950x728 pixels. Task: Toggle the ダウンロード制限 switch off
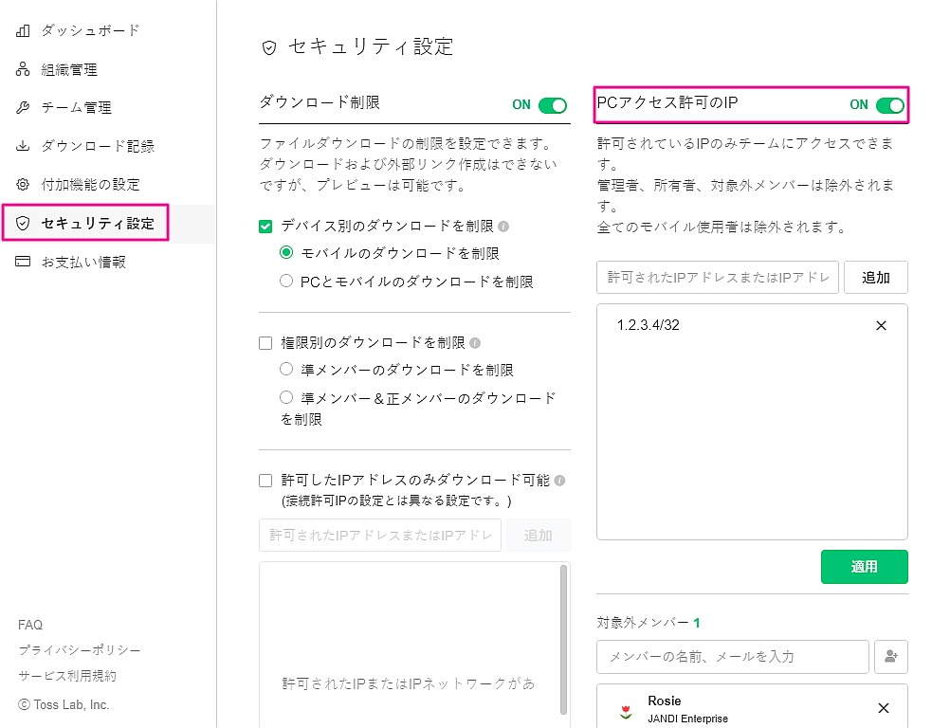tap(552, 105)
